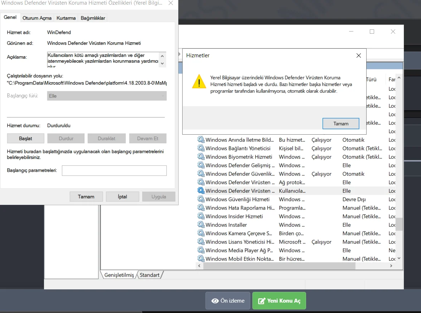421x313 pixels.
Task: Select 'Windows Güvenliği Hizmeti' service name
Action: (237, 199)
